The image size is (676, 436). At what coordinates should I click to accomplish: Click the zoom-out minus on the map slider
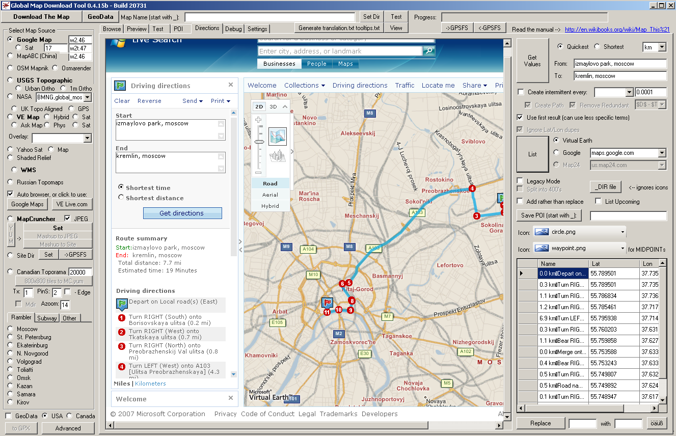point(258,173)
